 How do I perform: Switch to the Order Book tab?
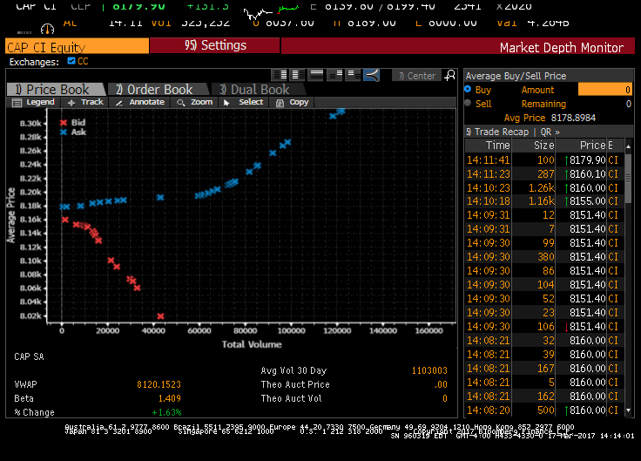tap(159, 89)
